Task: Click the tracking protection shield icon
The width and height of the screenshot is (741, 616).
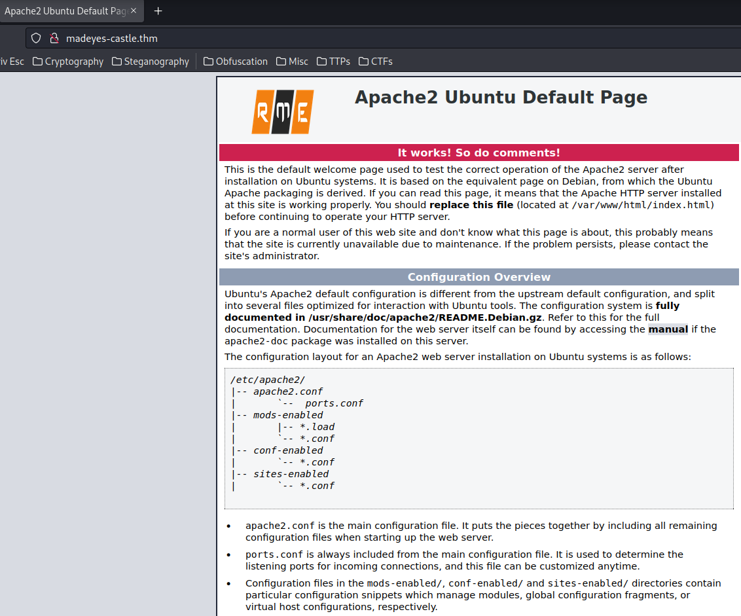Action: 36,38
